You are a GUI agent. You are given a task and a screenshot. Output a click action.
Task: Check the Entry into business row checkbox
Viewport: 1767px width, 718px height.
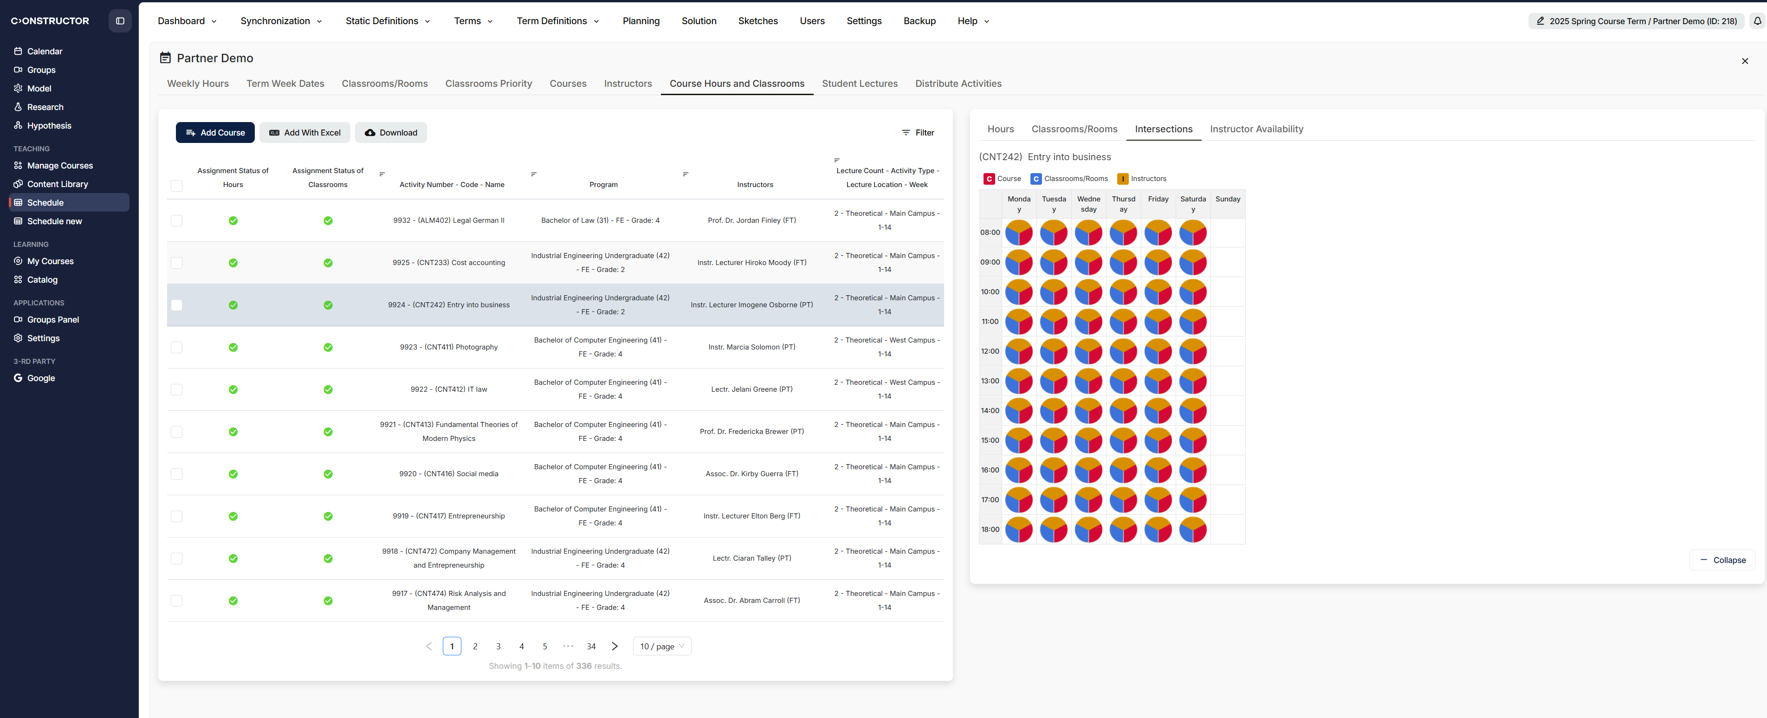176,304
